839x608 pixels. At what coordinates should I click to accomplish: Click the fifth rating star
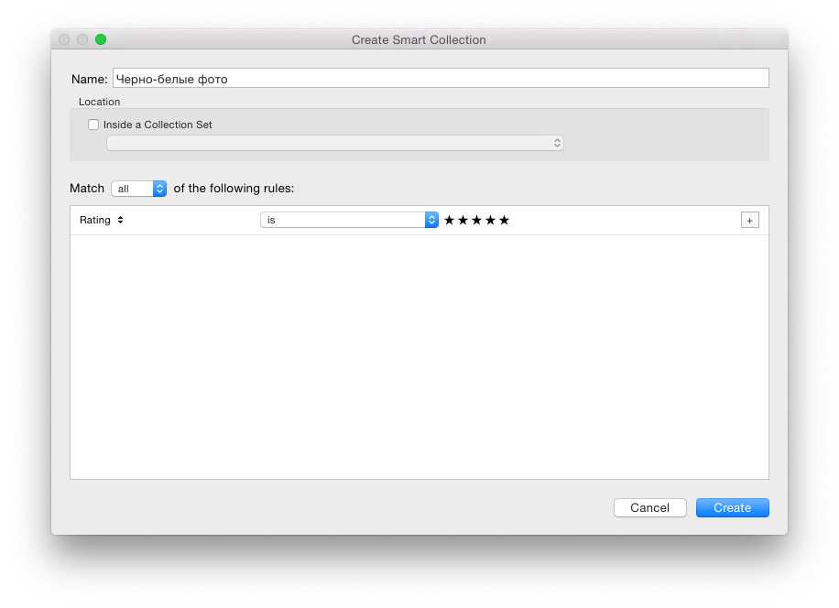[x=504, y=221]
